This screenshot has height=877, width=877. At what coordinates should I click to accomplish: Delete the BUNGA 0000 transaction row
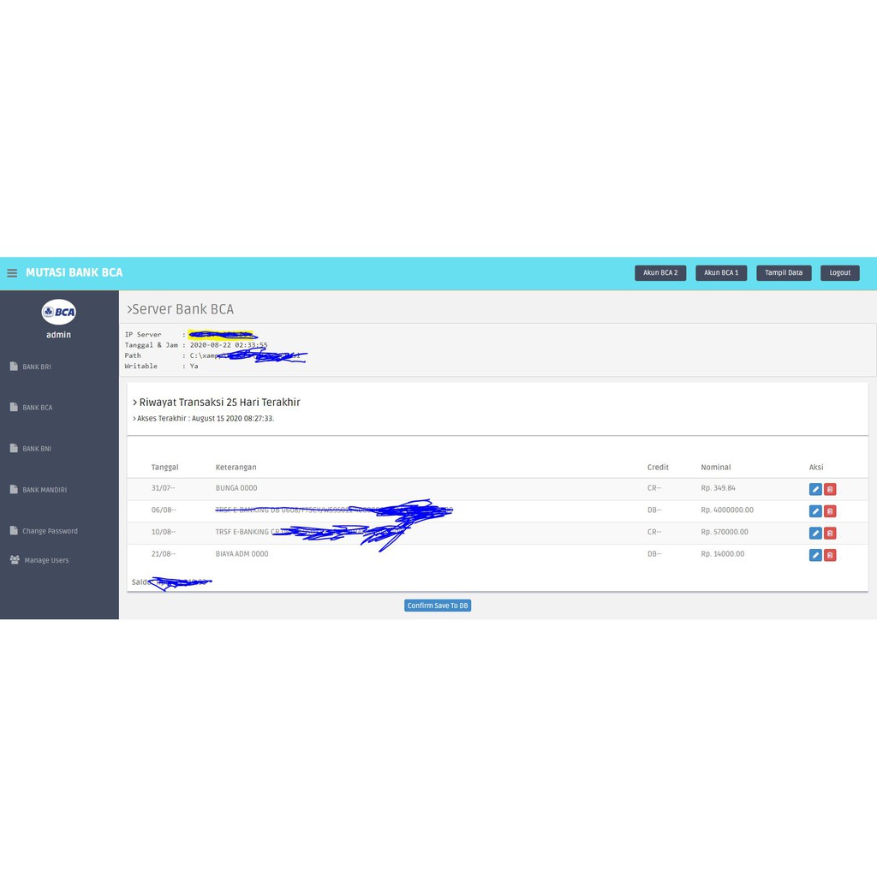click(829, 489)
